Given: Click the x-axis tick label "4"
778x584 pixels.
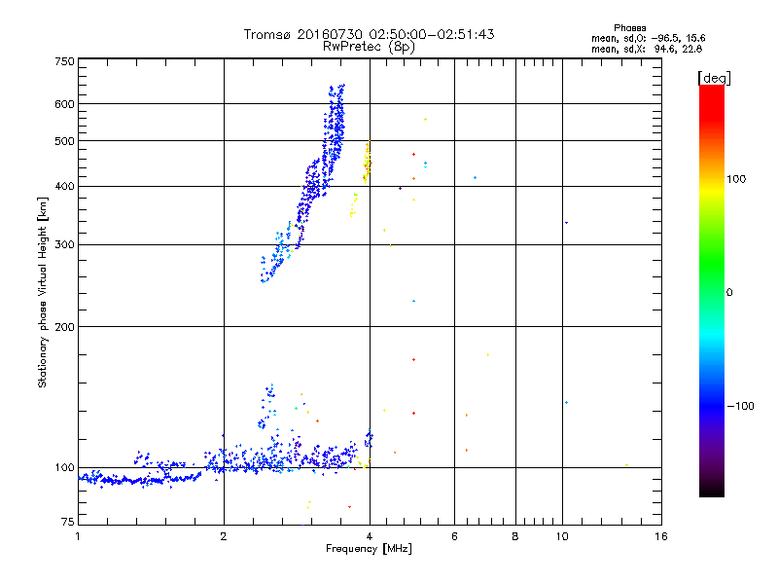Looking at the screenshot, I should [370, 536].
